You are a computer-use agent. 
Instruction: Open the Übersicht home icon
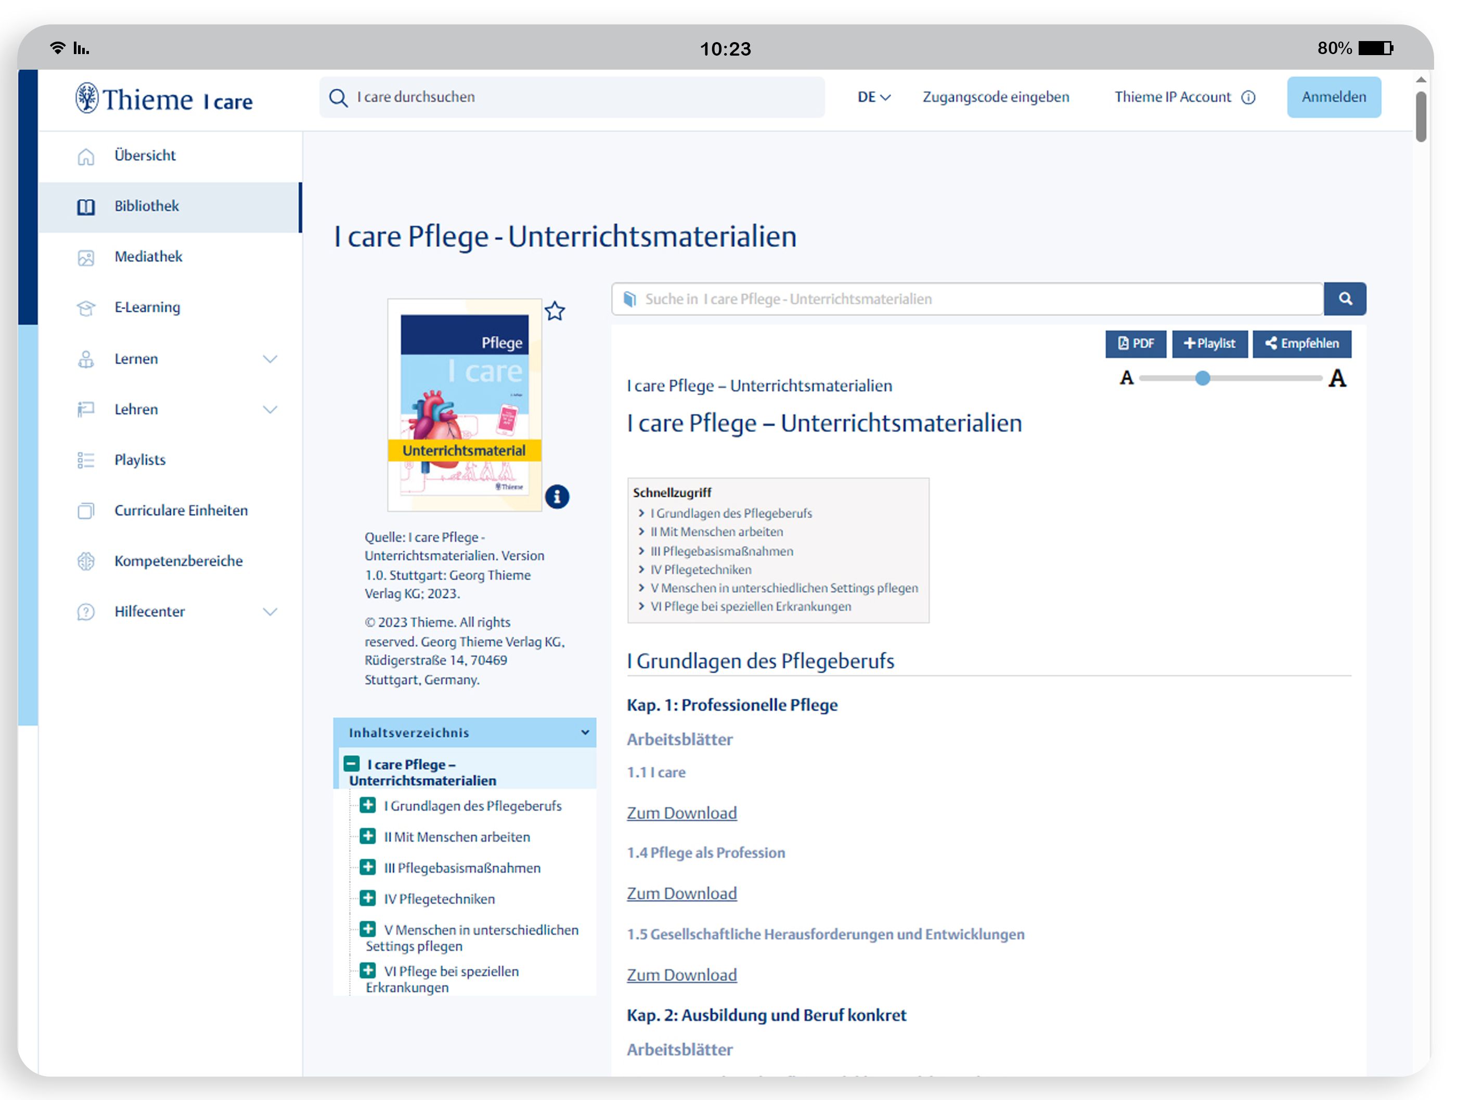click(86, 156)
